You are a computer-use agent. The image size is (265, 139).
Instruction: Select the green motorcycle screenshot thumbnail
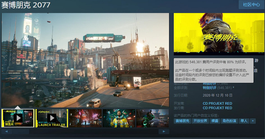click(152, 118)
